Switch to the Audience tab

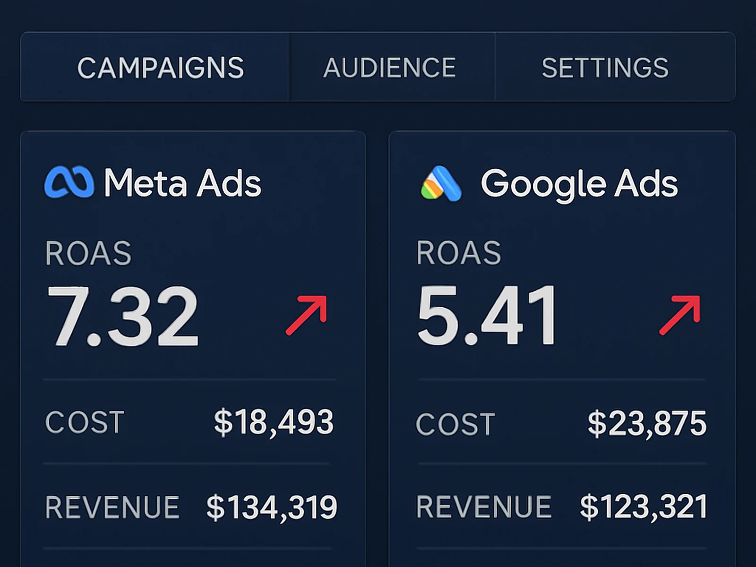point(392,67)
